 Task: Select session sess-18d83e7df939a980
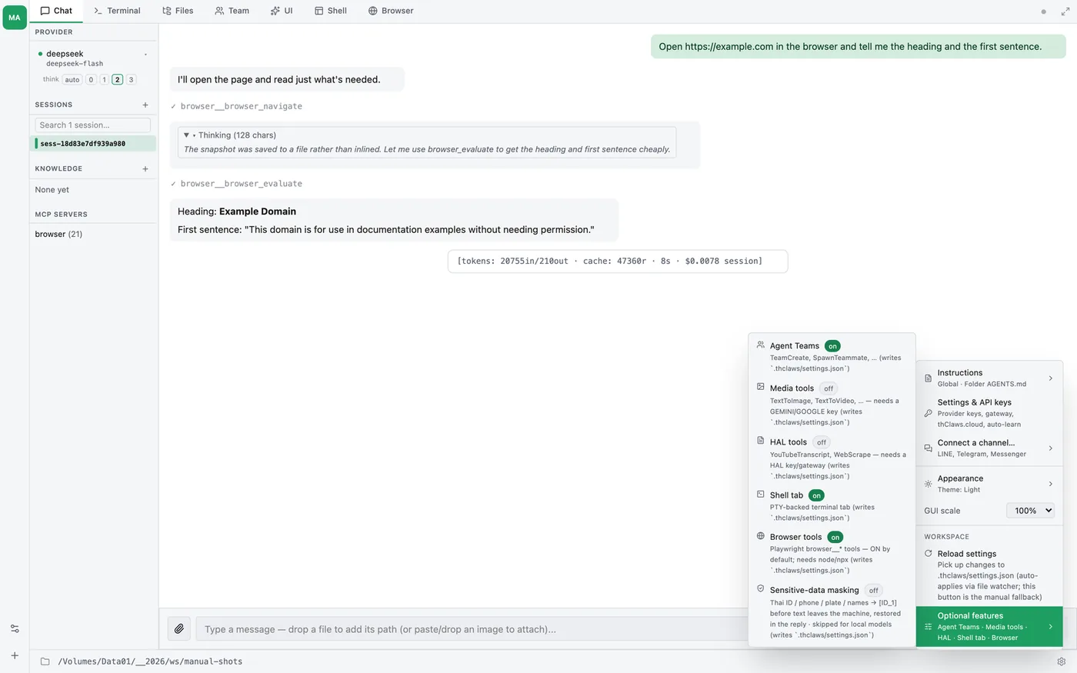click(94, 144)
